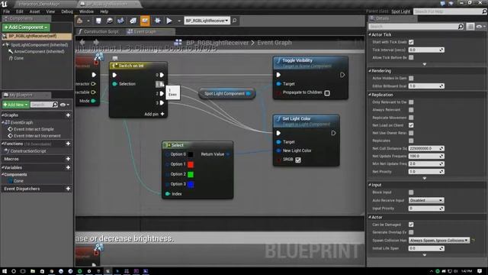This screenshot has width=488, height=275.
Task: Click the eye view options icon in Details
Action: click(x=479, y=27)
